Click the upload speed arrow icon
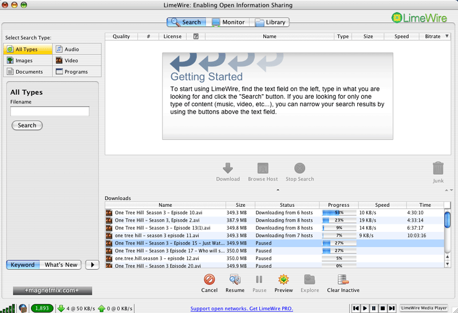The height and width of the screenshot is (313, 458). tap(101, 308)
